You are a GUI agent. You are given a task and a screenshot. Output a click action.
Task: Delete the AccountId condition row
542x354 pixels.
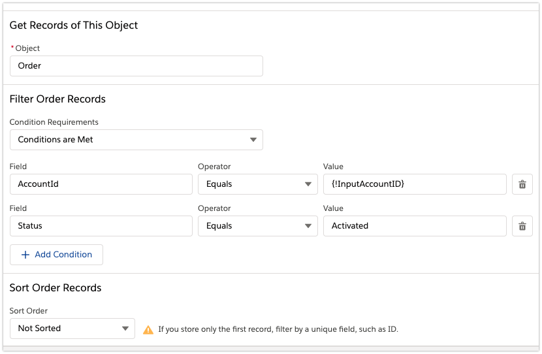point(522,184)
